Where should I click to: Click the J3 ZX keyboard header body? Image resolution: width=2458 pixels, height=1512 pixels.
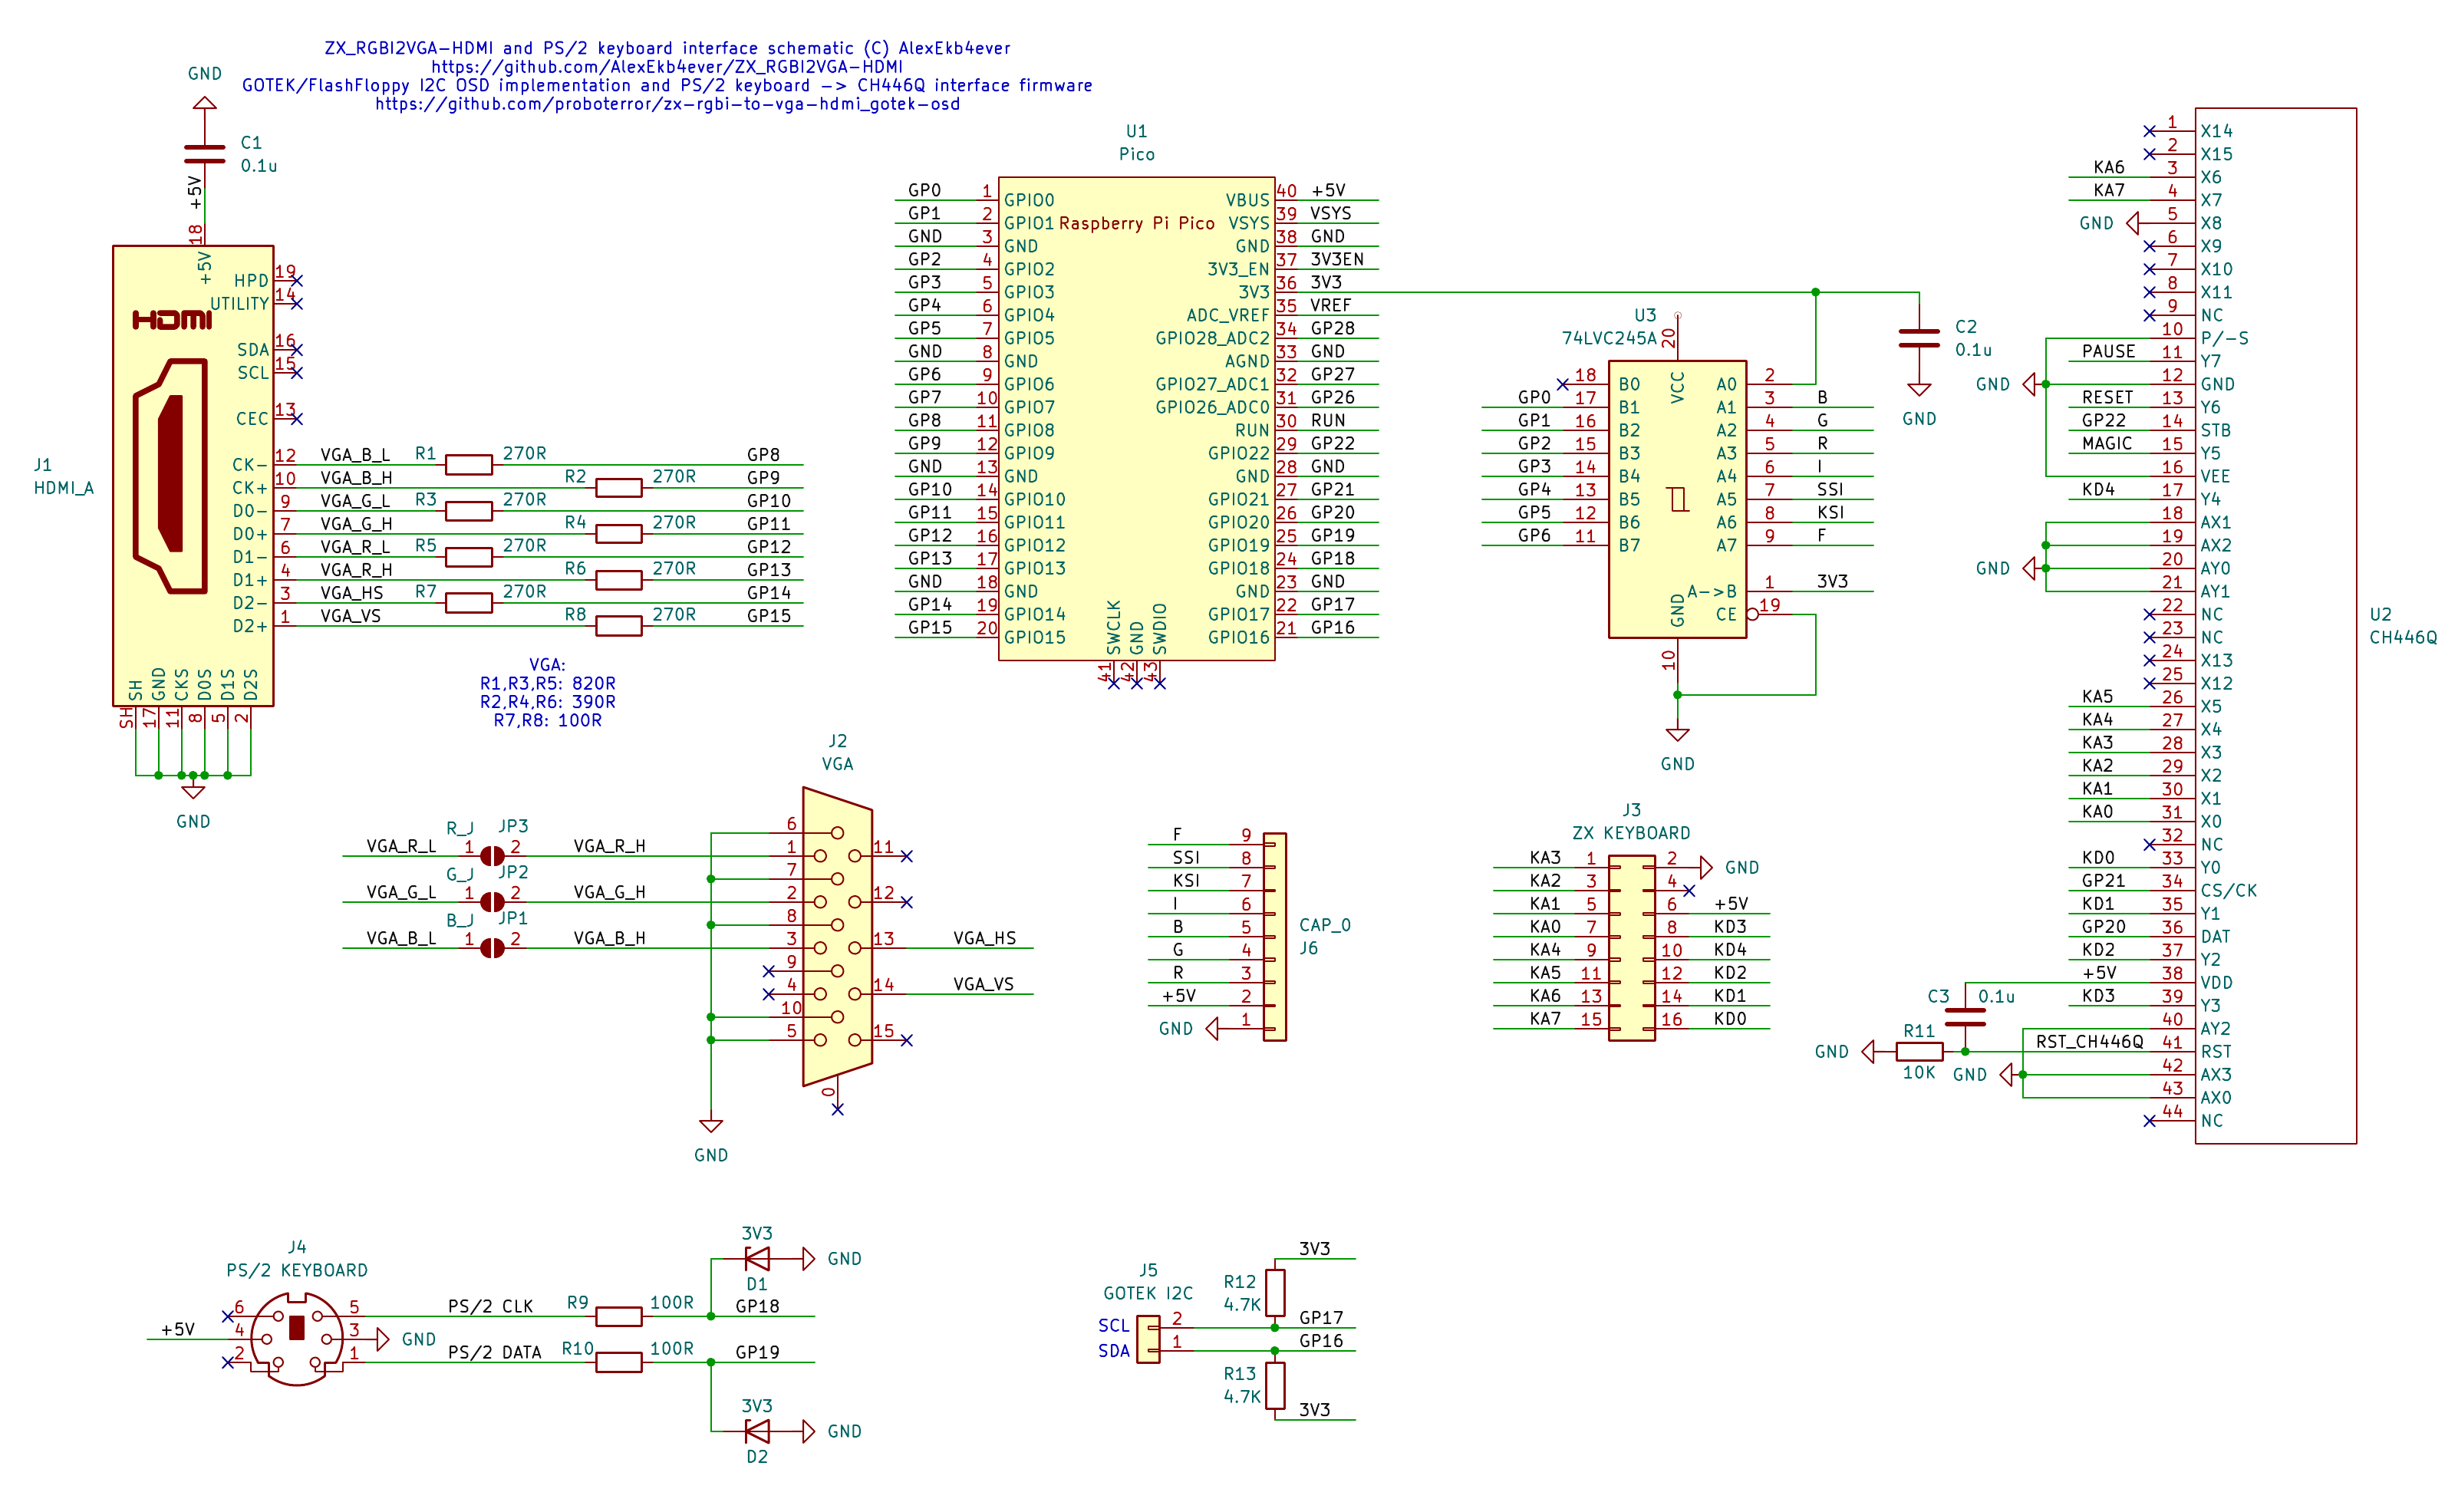click(1631, 948)
